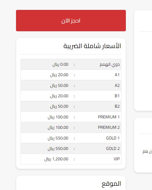The image size is (152, 190).
Task: Click the A1 20.00 ريال price
Action: point(59,75)
